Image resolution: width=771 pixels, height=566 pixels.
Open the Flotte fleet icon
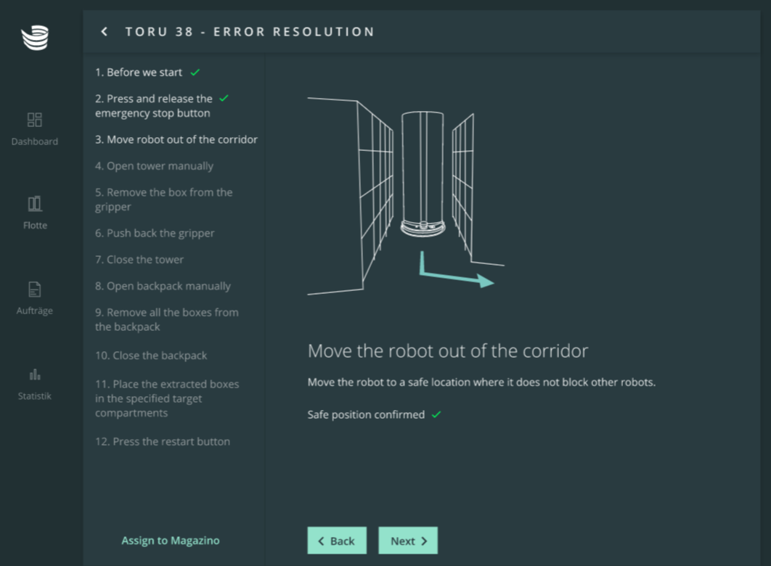click(35, 204)
